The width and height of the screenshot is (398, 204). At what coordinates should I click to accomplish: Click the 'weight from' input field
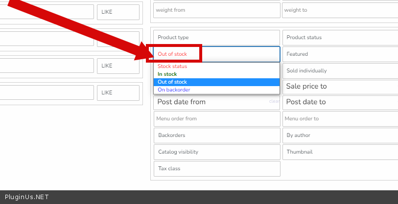click(x=216, y=10)
